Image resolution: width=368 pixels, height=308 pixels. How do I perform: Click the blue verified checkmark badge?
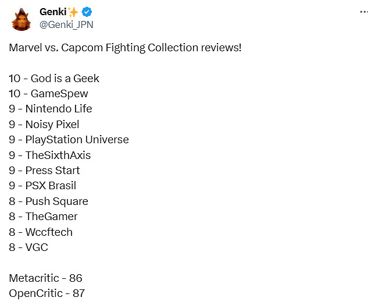(x=87, y=12)
